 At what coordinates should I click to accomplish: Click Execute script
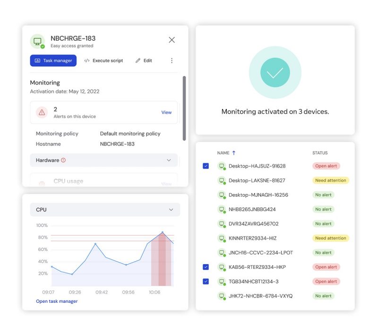coord(103,61)
